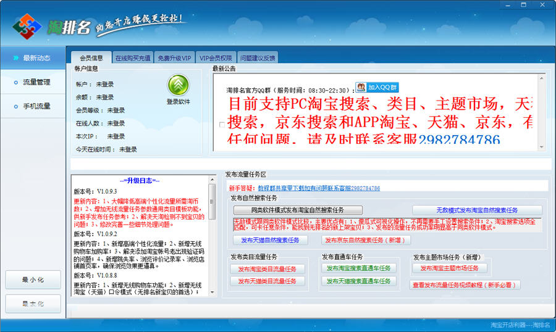
Task: Click 发布淘宝搜索直通车任务 button
Action: (358, 268)
